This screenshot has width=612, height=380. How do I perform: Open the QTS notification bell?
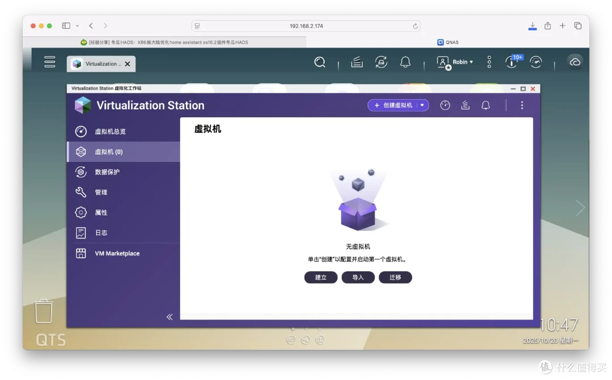tap(406, 62)
